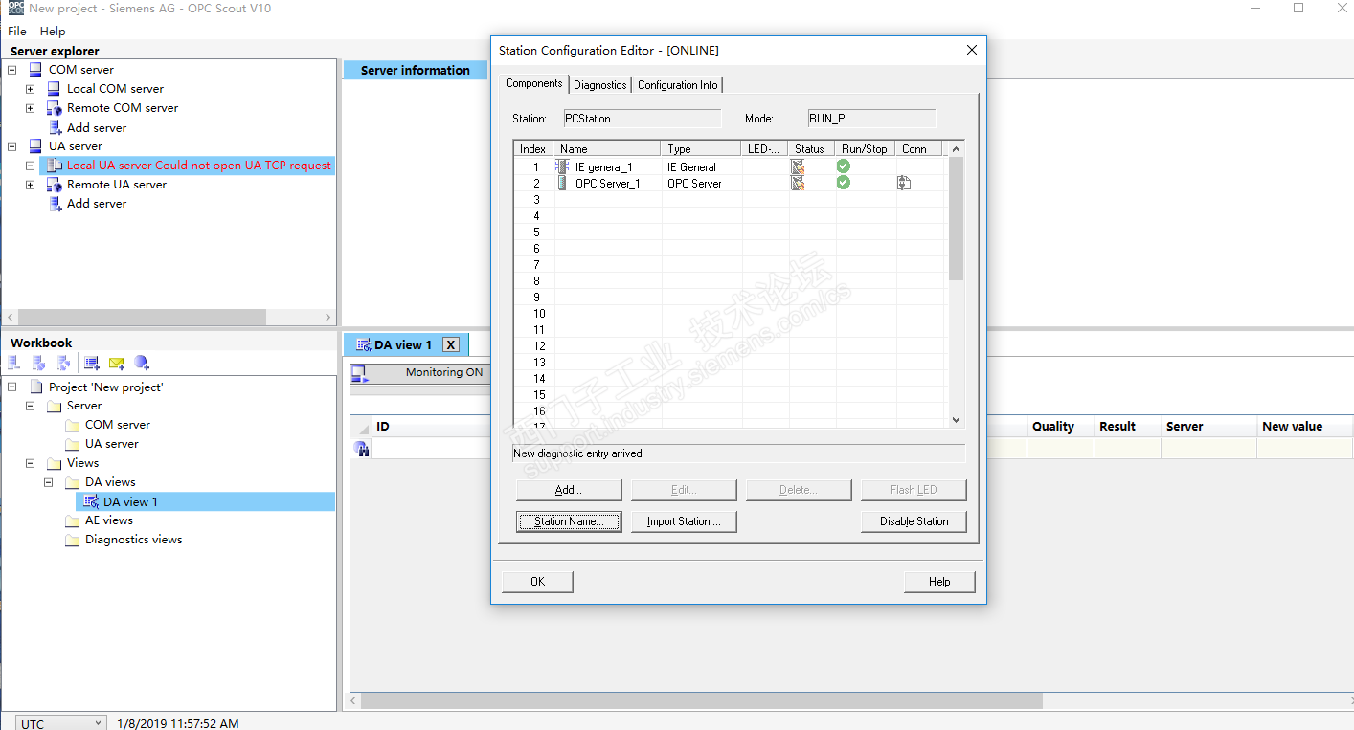Click the Disable Station button
Viewport: 1354px width, 730px height.
pos(914,521)
